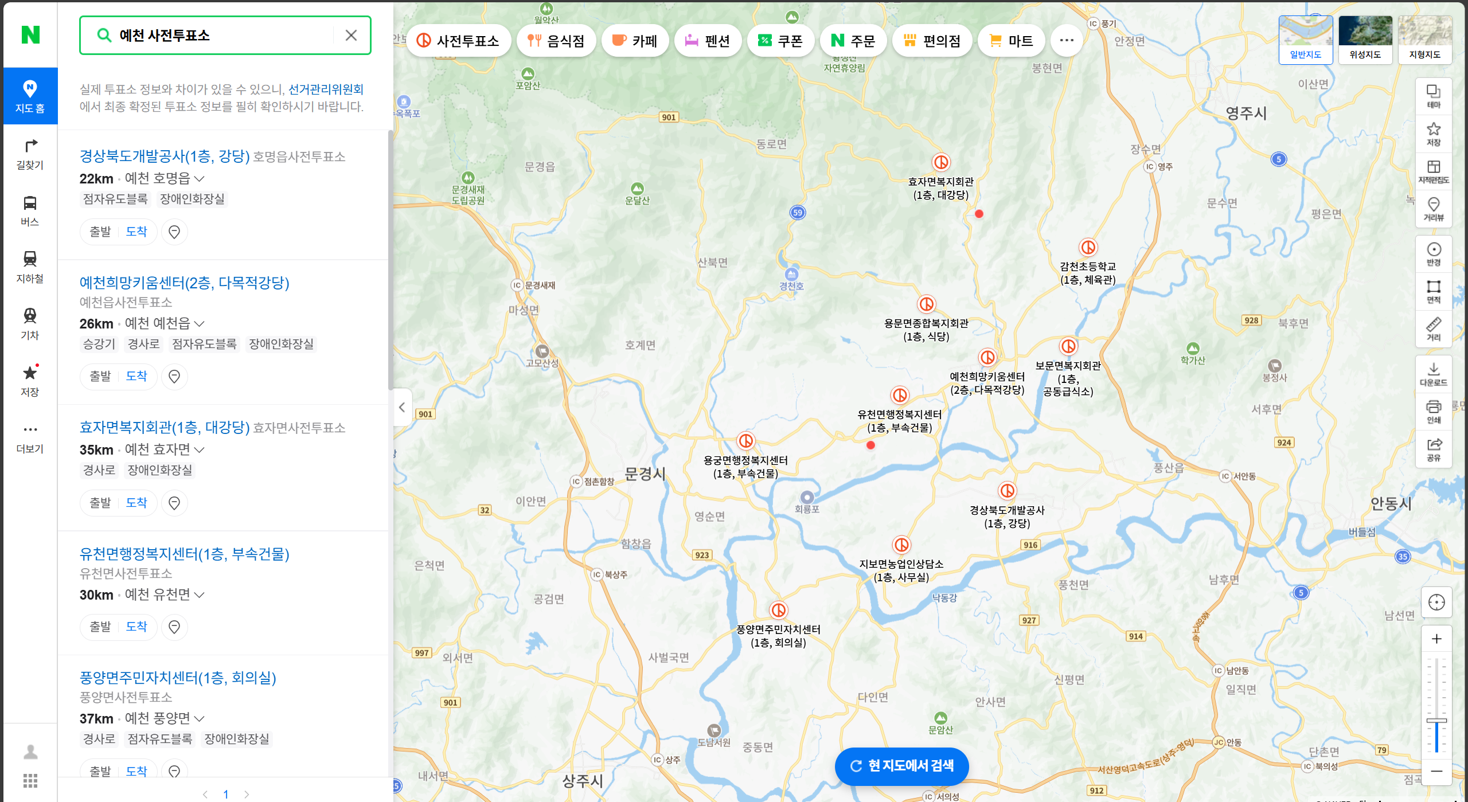This screenshot has width=1468, height=802.
Task: Click the 예천 사전투표소 search field
Action: (224, 36)
